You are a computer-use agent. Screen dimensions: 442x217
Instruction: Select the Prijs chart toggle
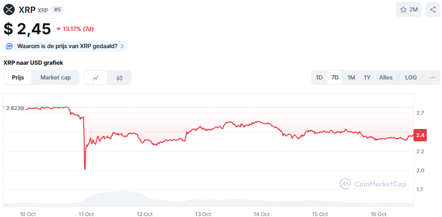pyautogui.click(x=18, y=78)
